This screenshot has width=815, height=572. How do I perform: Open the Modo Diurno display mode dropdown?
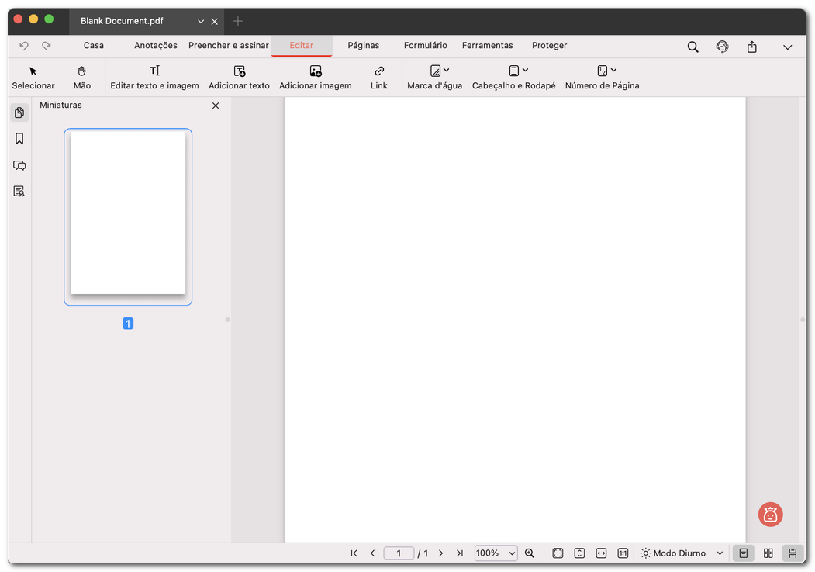(x=681, y=553)
